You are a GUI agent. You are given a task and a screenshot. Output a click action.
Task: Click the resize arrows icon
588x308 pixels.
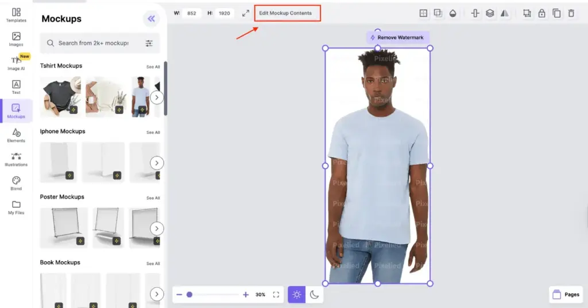pyautogui.click(x=246, y=13)
